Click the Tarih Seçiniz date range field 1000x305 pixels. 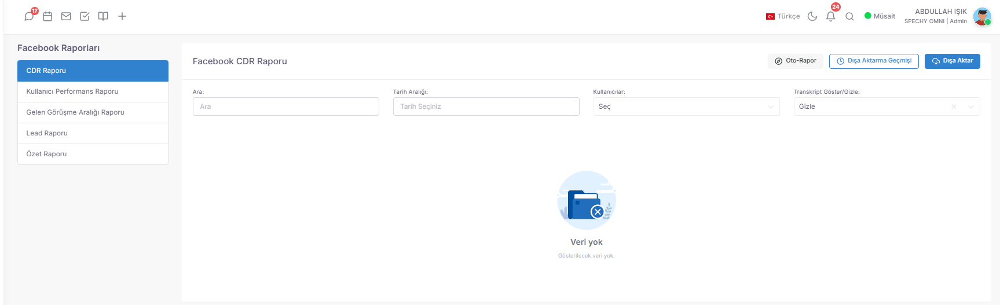[486, 106]
